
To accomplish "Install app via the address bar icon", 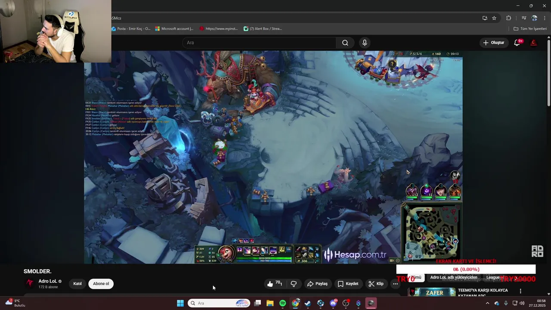I will [x=485, y=18].
